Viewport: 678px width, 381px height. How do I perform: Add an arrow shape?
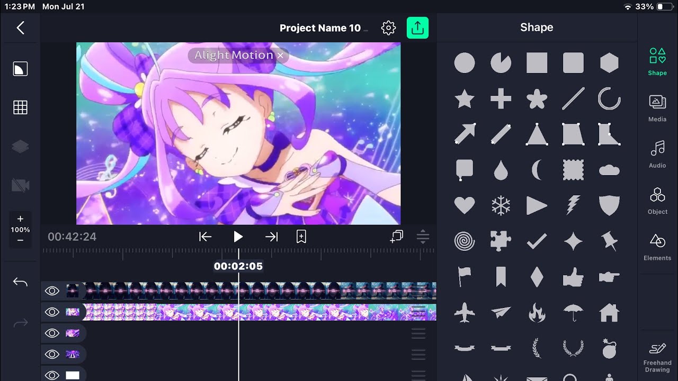465,134
